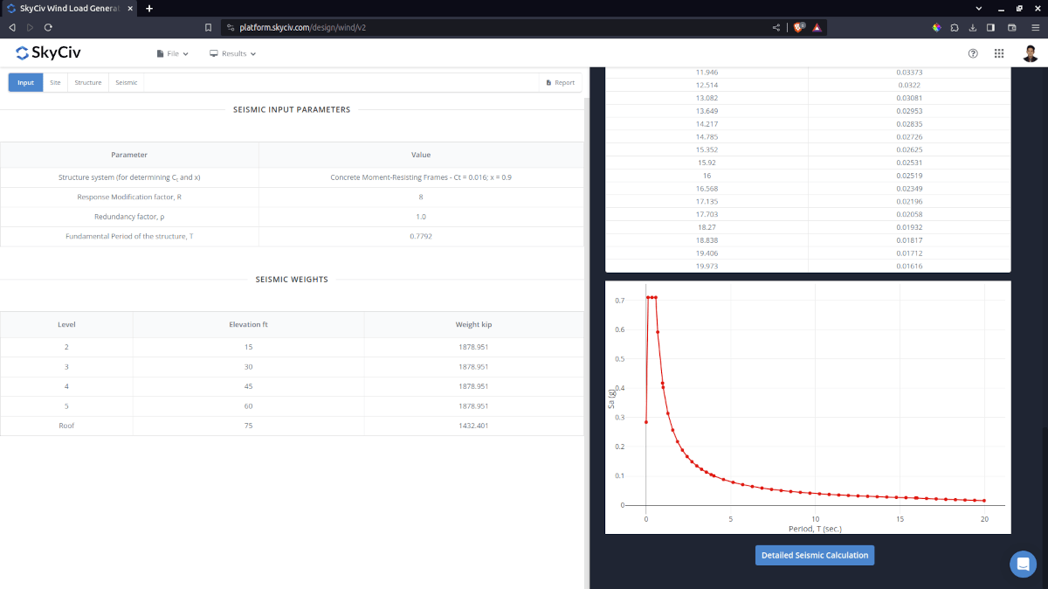The height and width of the screenshot is (589, 1048).
Task: Open a new browser tab
Action: [148, 8]
